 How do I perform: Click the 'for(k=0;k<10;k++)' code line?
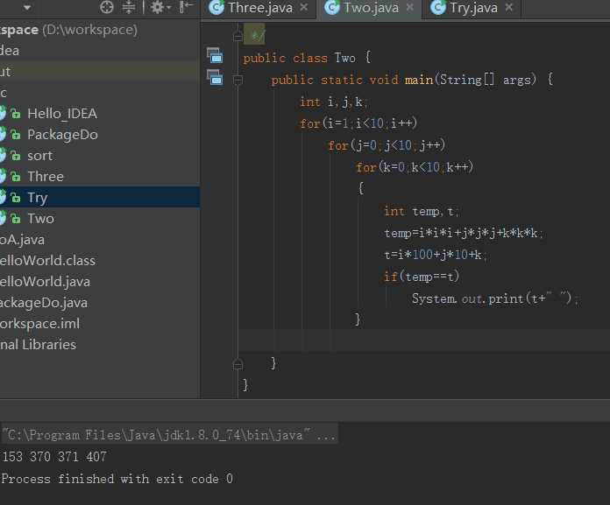pyautogui.click(x=415, y=167)
